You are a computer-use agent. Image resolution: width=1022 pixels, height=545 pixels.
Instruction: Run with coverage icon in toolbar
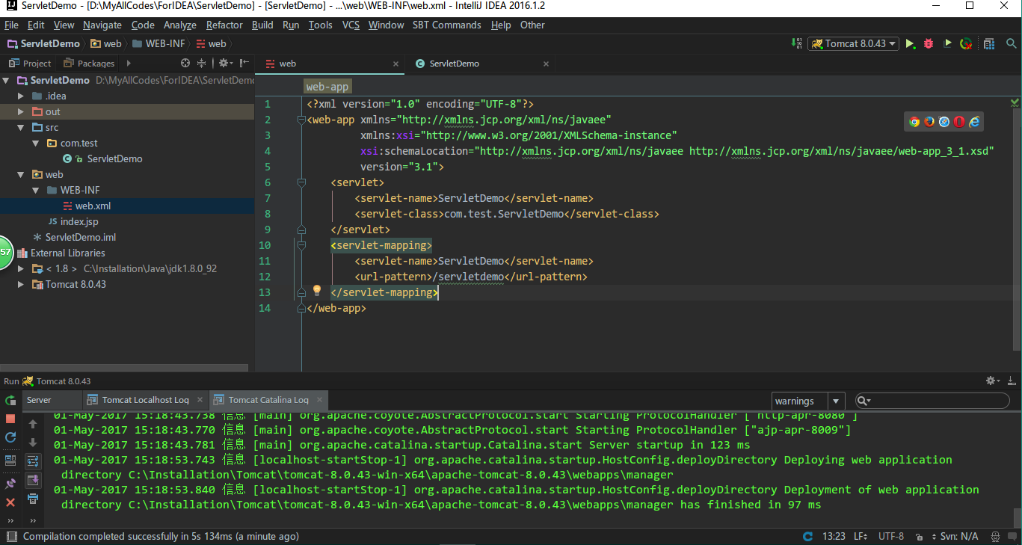(x=947, y=43)
